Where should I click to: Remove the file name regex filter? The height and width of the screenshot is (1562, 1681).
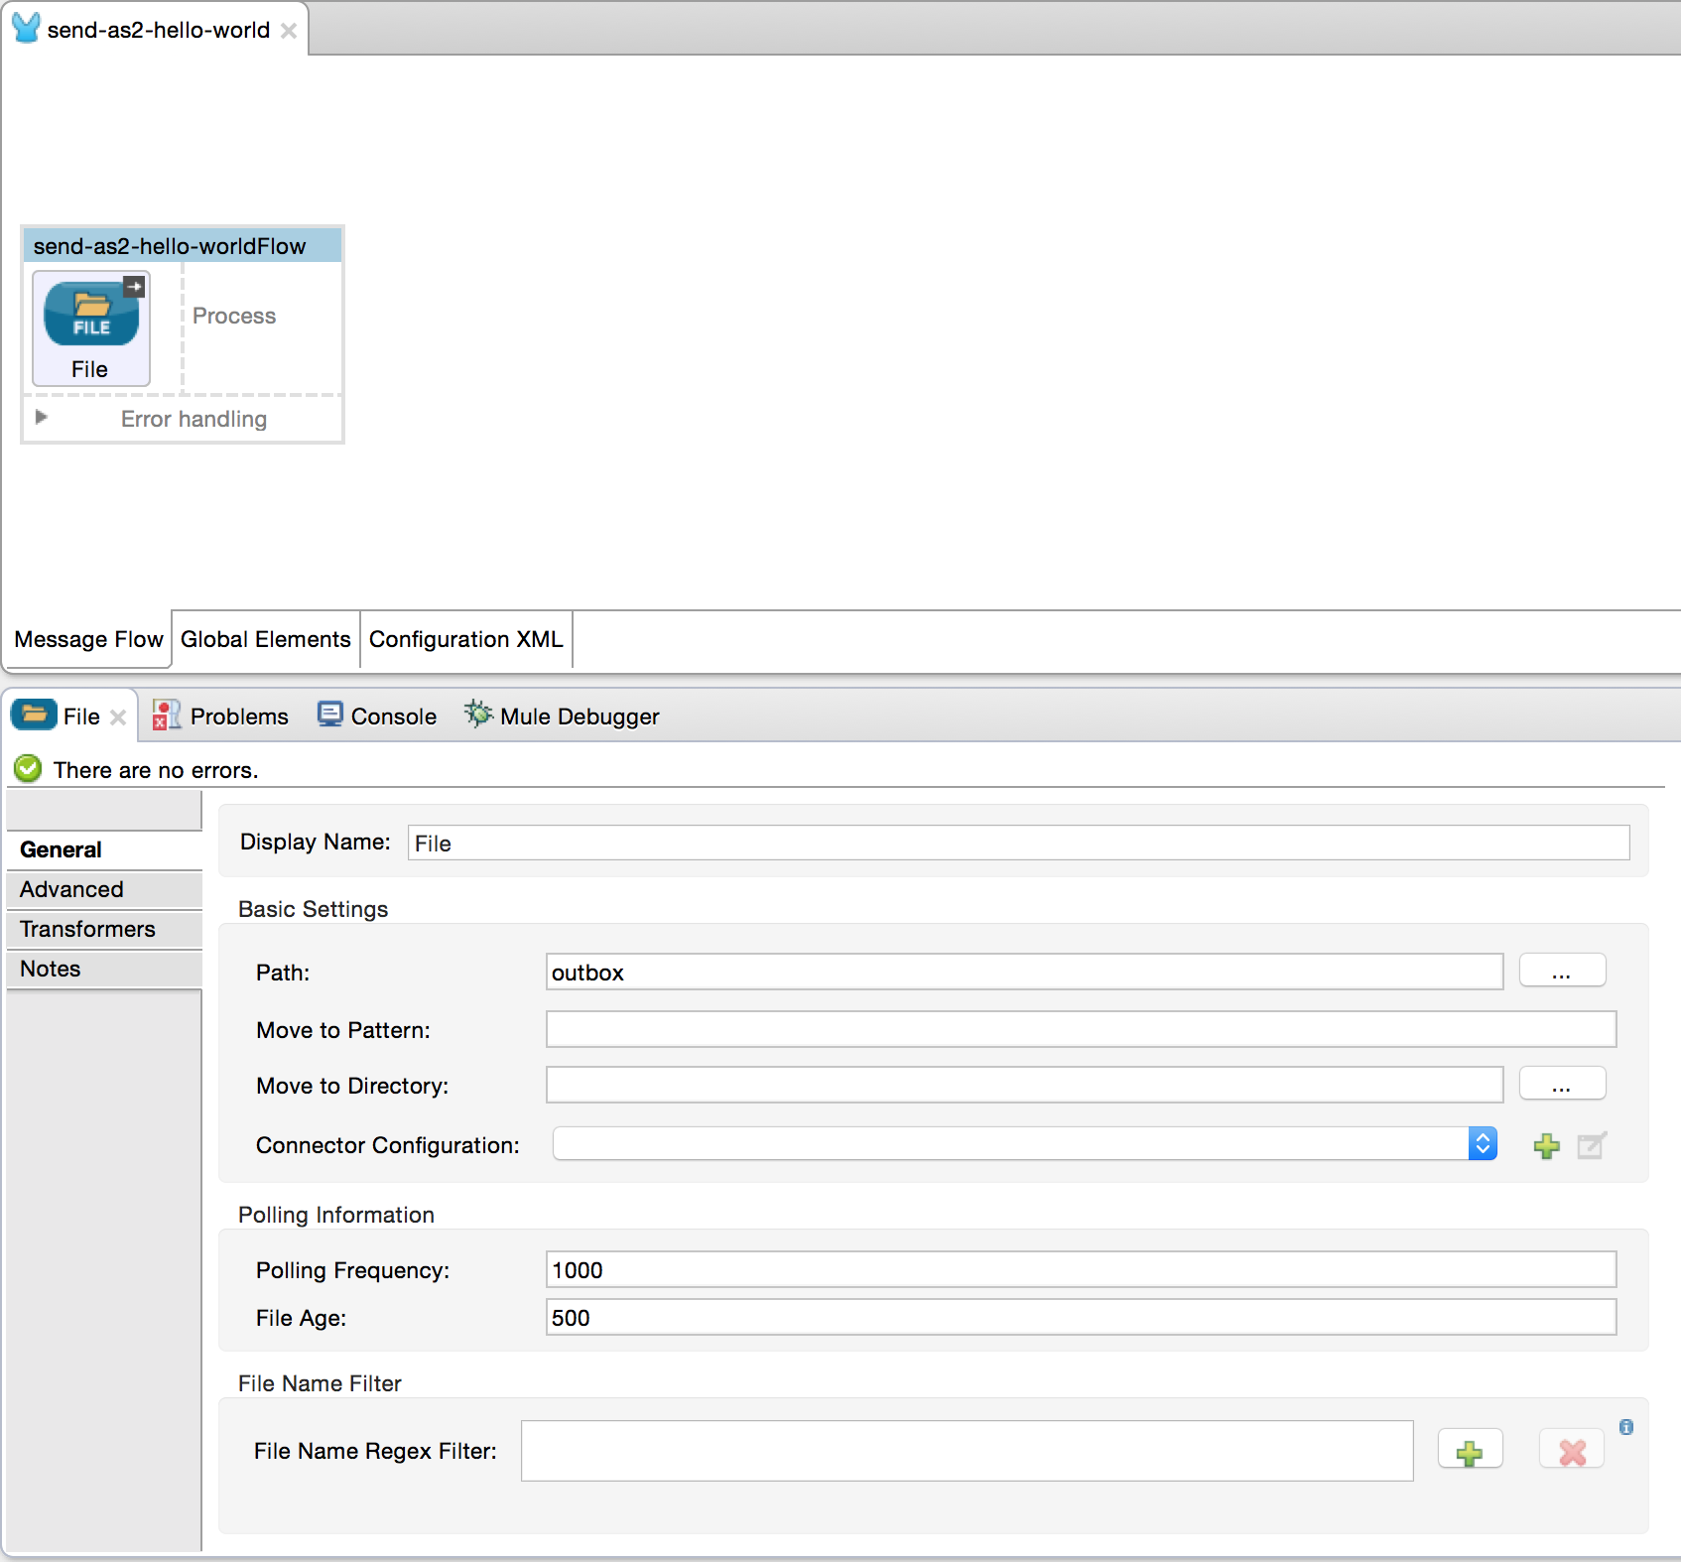(1572, 1451)
